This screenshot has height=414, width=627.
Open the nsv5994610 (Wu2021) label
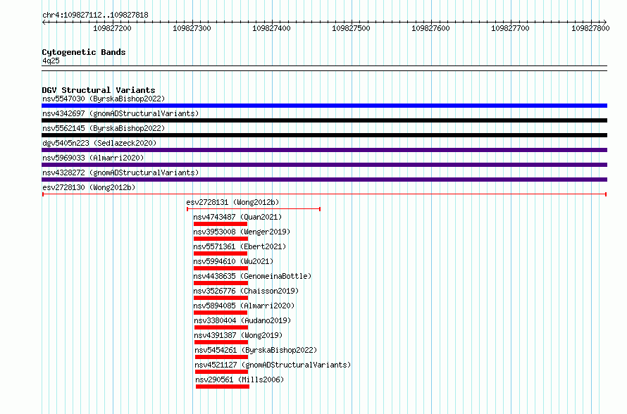233,261
